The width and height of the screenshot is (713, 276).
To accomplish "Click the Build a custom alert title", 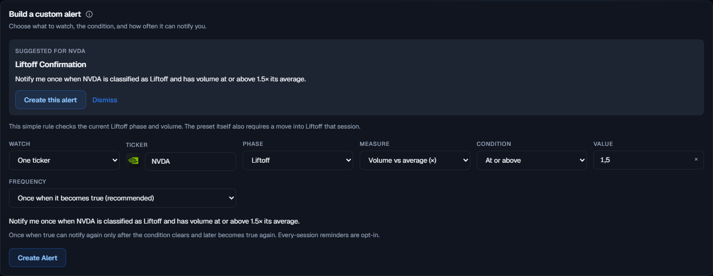I will [45, 14].
